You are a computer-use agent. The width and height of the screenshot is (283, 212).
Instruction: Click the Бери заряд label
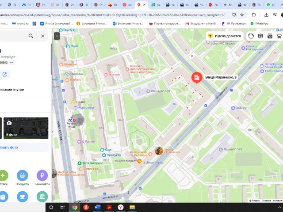[x=155, y=163]
